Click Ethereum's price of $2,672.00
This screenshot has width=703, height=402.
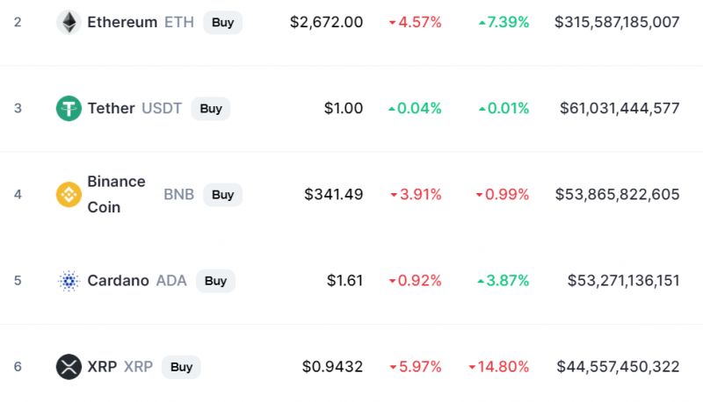pyautogui.click(x=326, y=22)
